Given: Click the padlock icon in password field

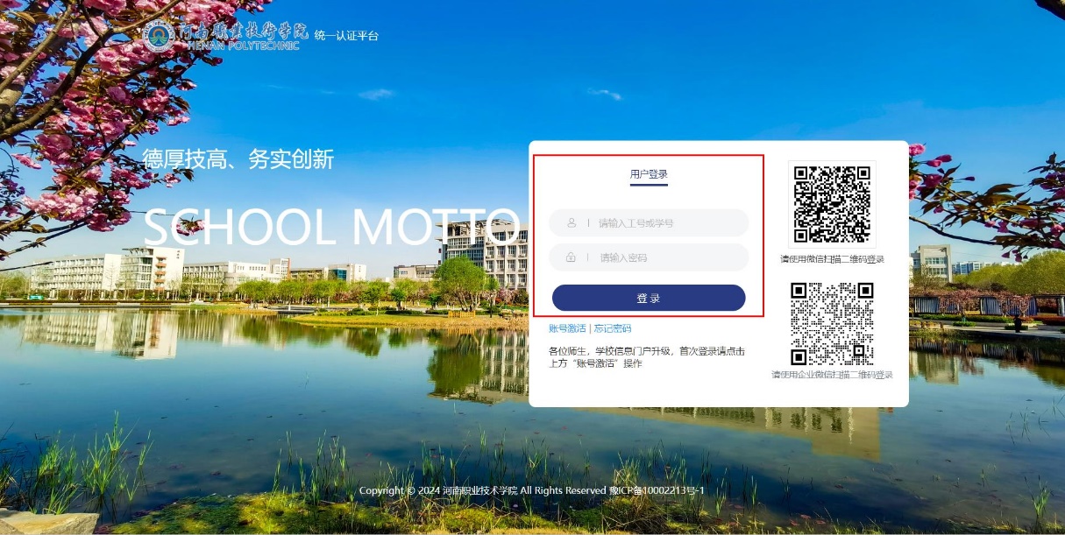Looking at the screenshot, I should 572,257.
